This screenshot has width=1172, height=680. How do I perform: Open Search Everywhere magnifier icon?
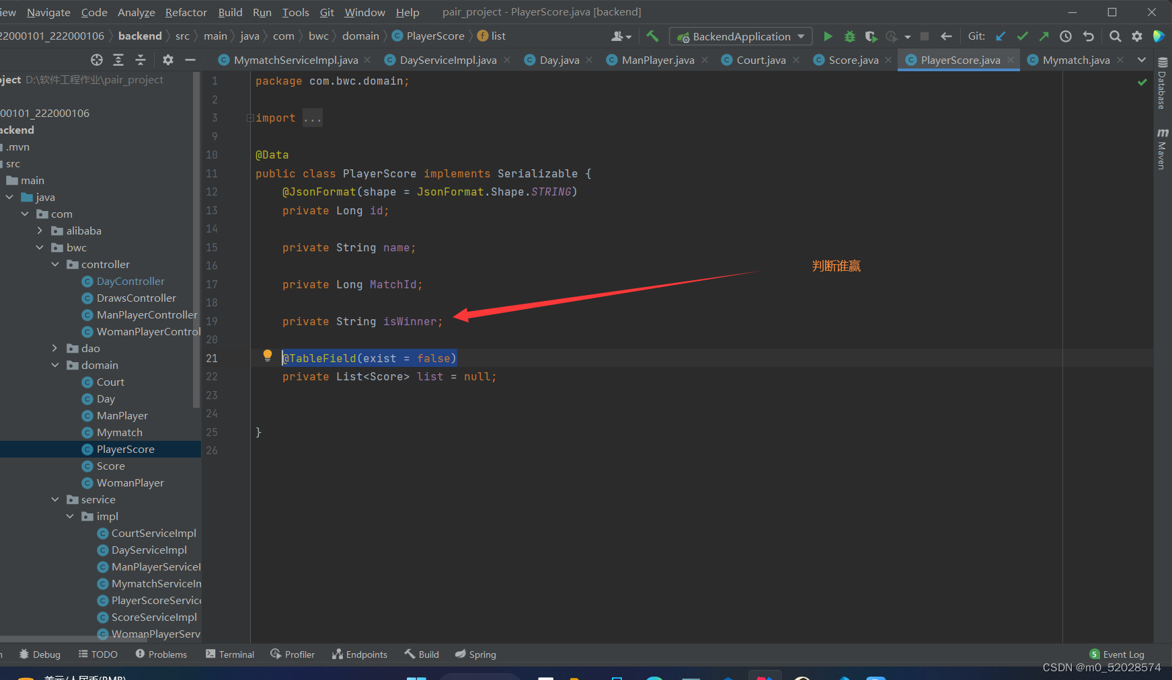[x=1115, y=36]
